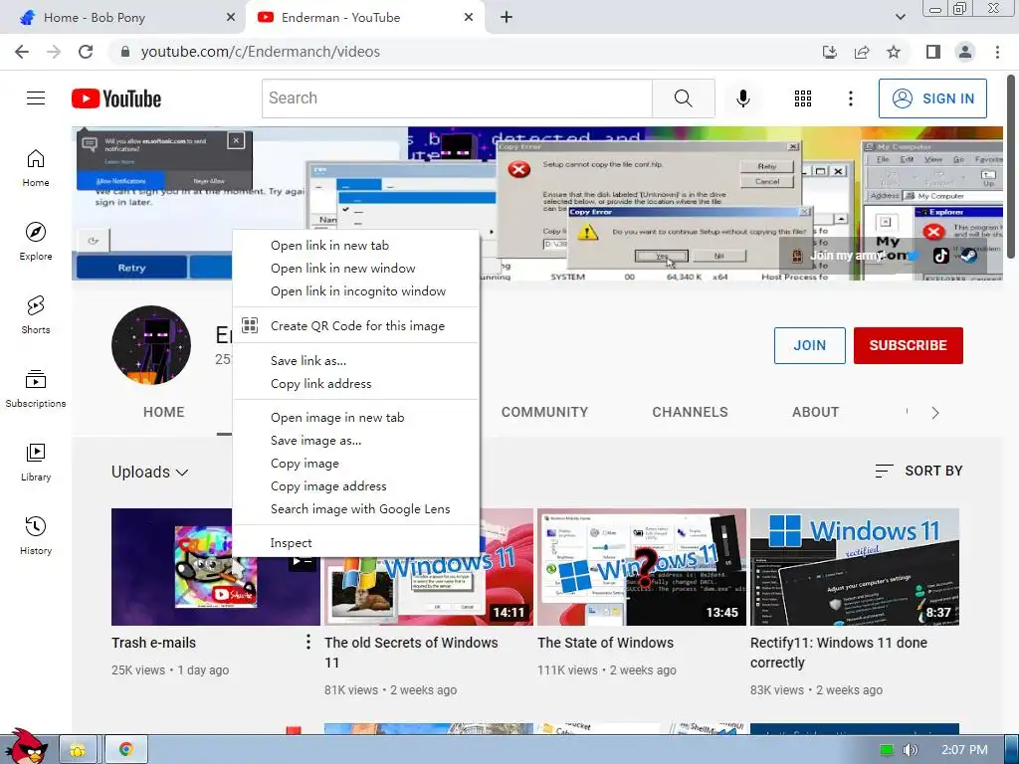Open Rectify11: Windows 11 done correctly title
This screenshot has height=764, width=1019.
[x=838, y=653]
